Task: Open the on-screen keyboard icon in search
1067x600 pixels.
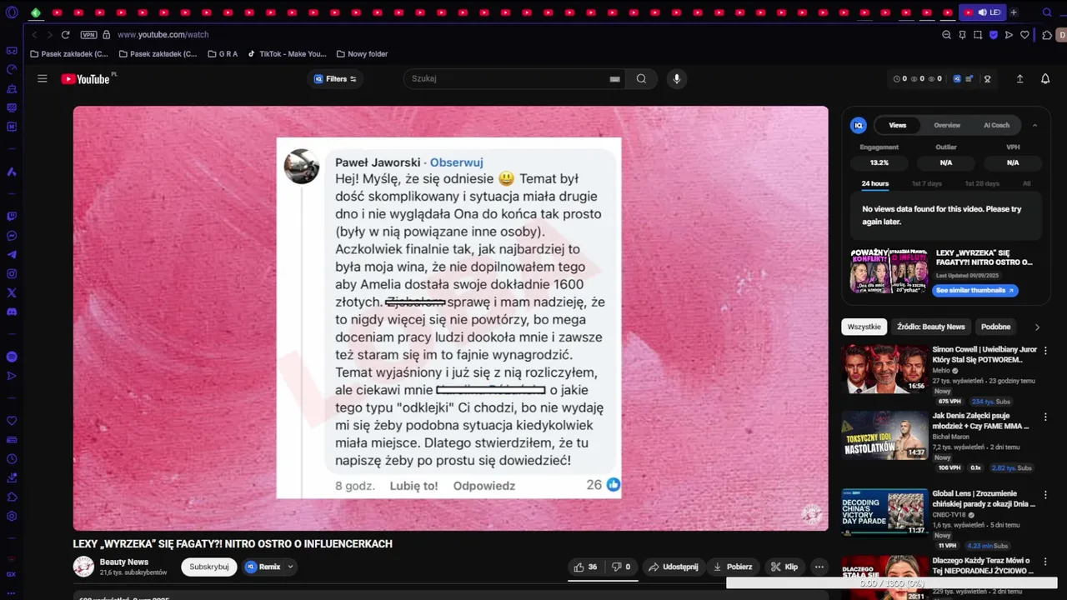Action: 614,79
